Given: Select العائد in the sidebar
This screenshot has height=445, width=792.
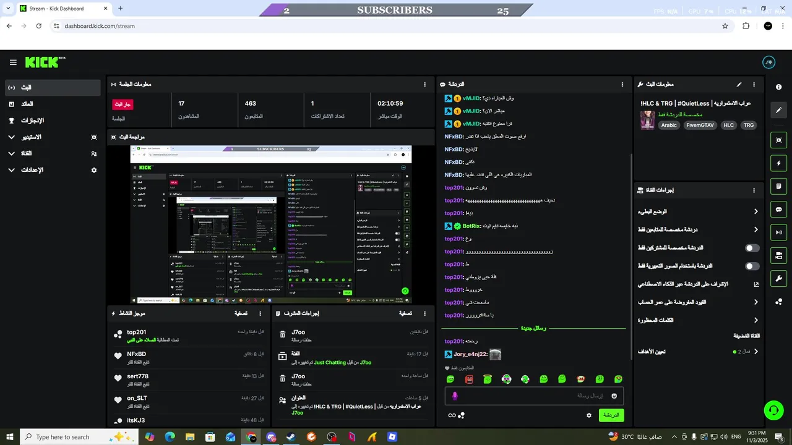Looking at the screenshot, I should tap(53, 104).
